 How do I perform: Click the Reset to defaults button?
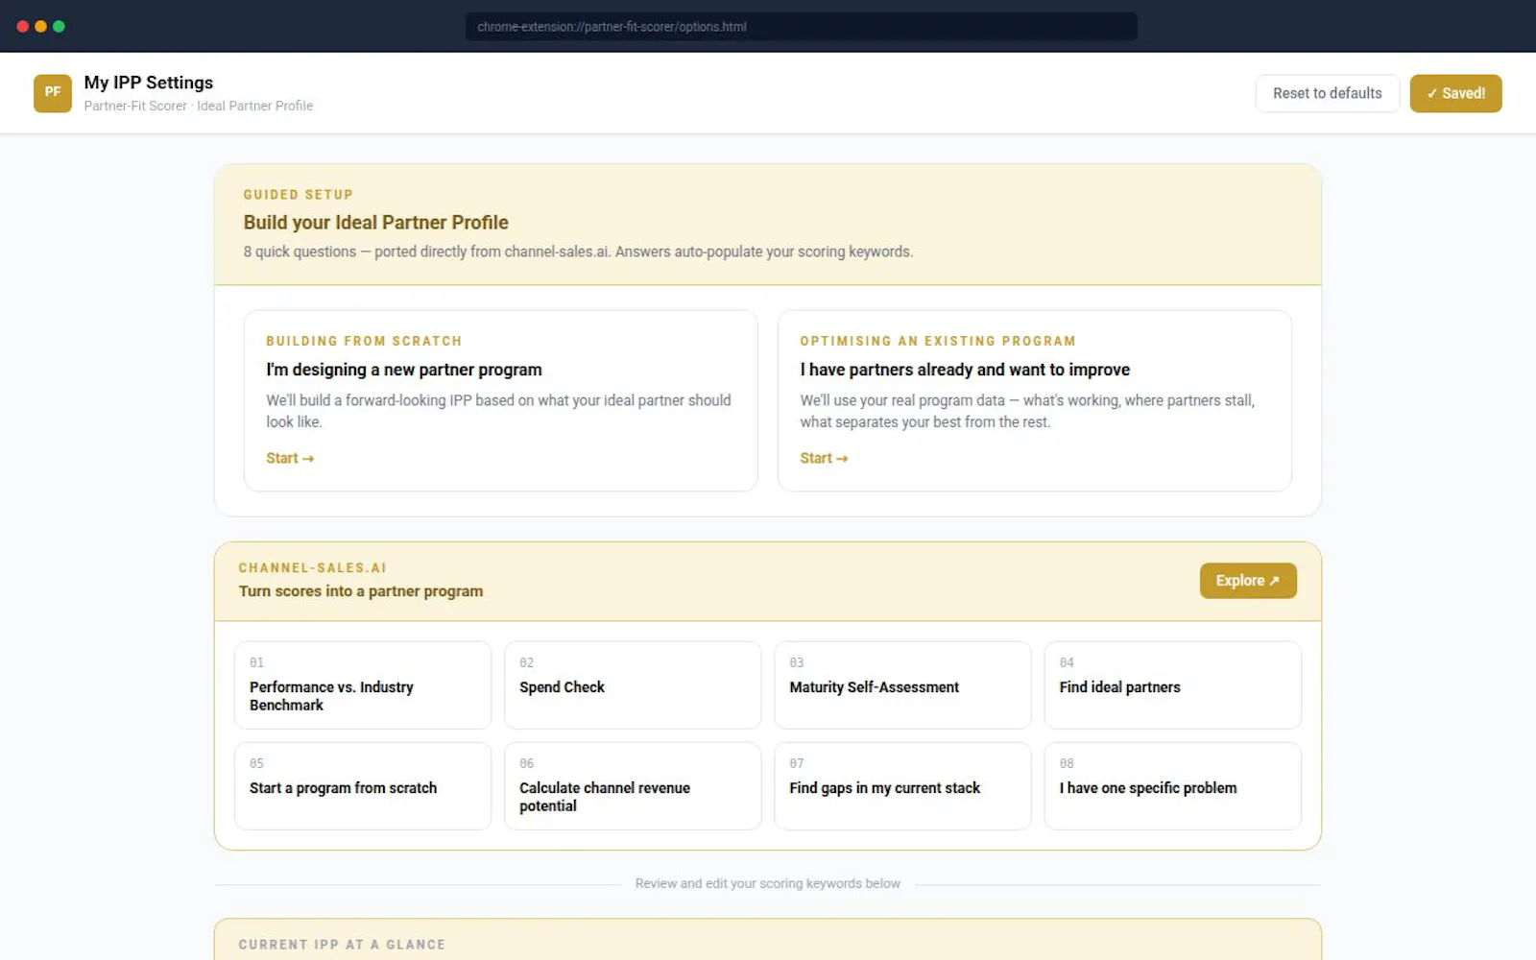tap(1327, 93)
